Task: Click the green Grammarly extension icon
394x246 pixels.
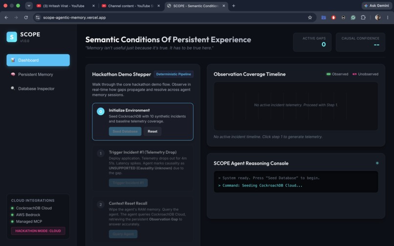Action: coord(353,18)
